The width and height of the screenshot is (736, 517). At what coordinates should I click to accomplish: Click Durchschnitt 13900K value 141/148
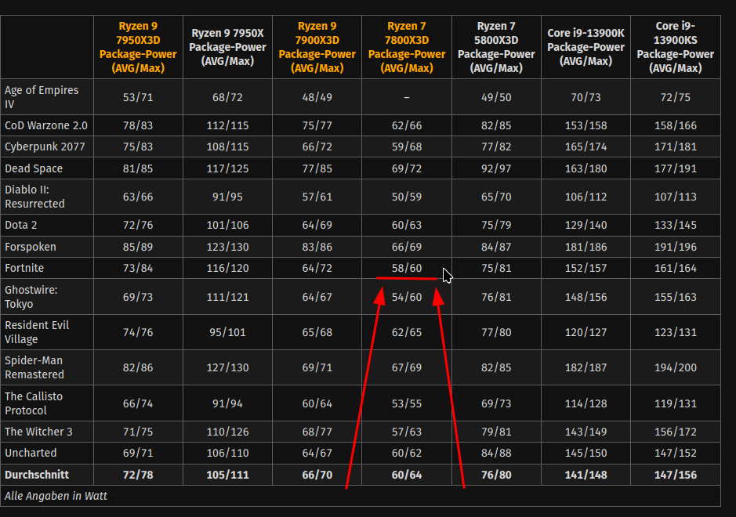[x=586, y=475]
